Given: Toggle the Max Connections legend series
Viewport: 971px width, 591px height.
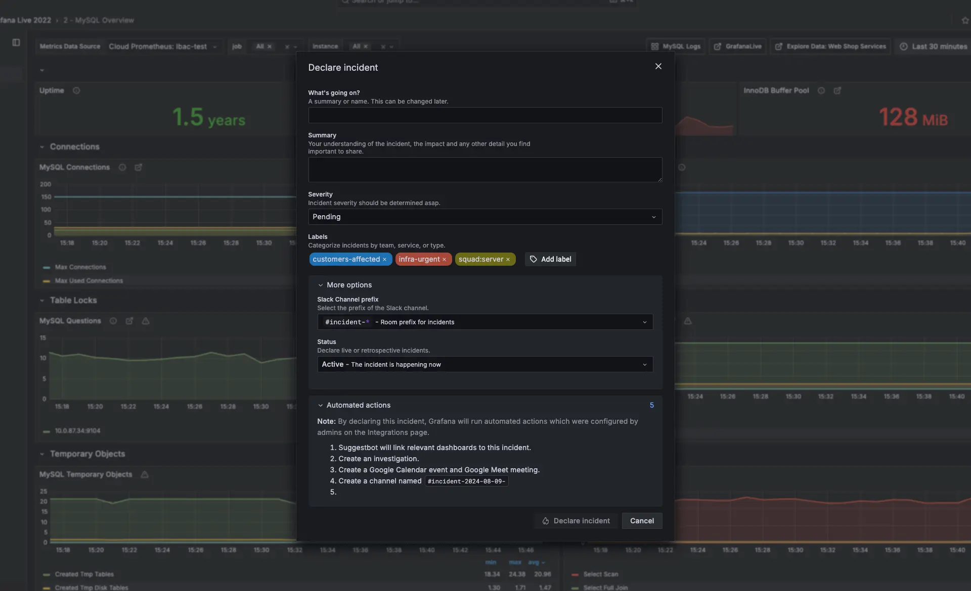Looking at the screenshot, I should click(80, 267).
